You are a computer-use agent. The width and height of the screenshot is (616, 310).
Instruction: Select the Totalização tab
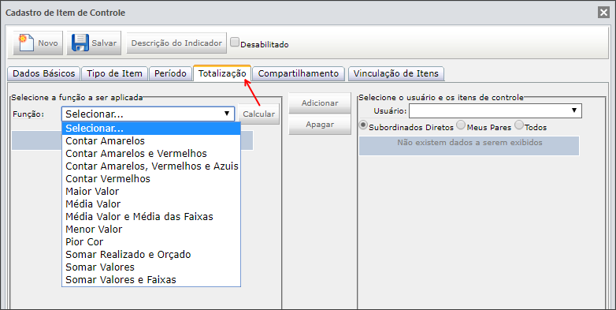[222, 73]
